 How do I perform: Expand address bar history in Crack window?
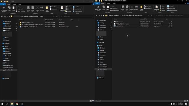tap(54, 16)
